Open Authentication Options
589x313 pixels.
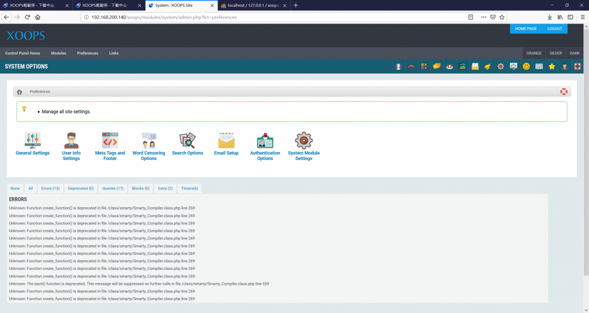click(x=265, y=147)
